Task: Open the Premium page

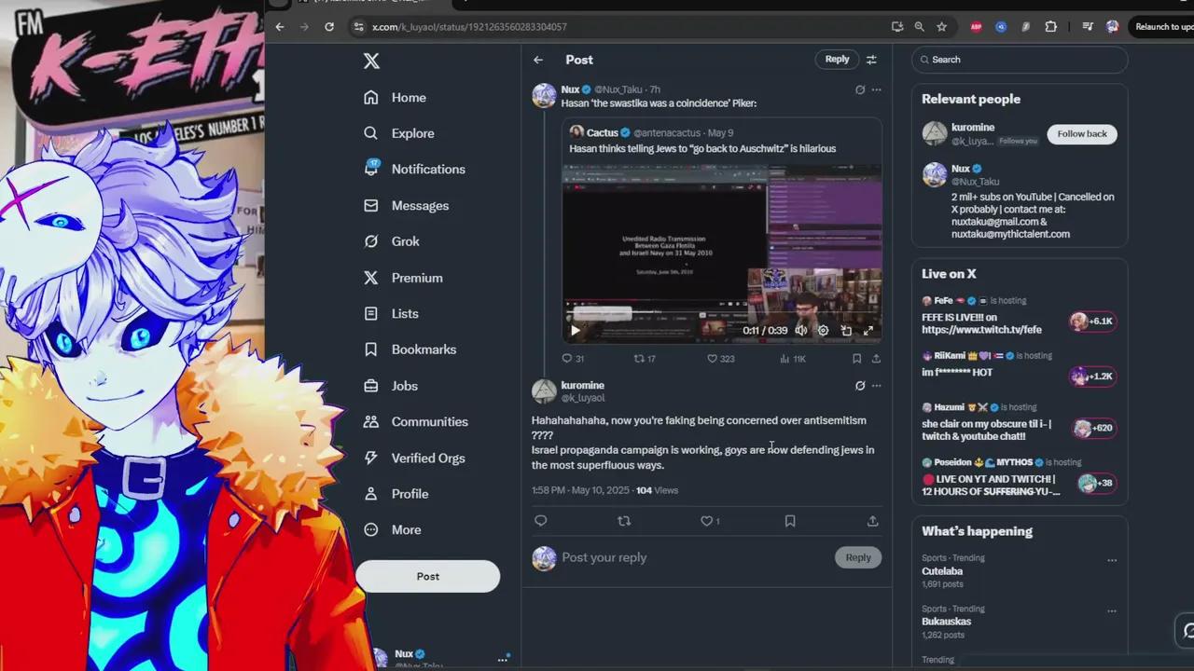Action: tap(403, 278)
